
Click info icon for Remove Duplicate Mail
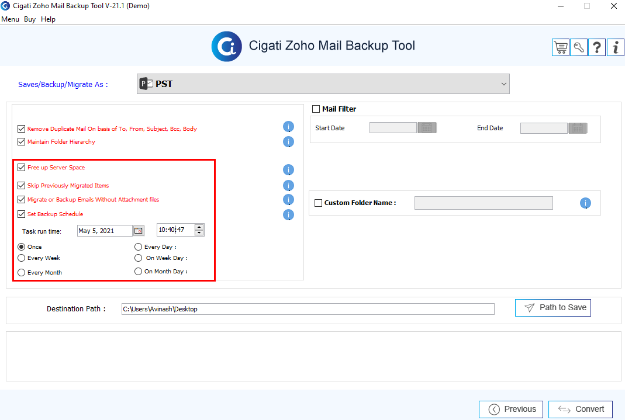(289, 127)
